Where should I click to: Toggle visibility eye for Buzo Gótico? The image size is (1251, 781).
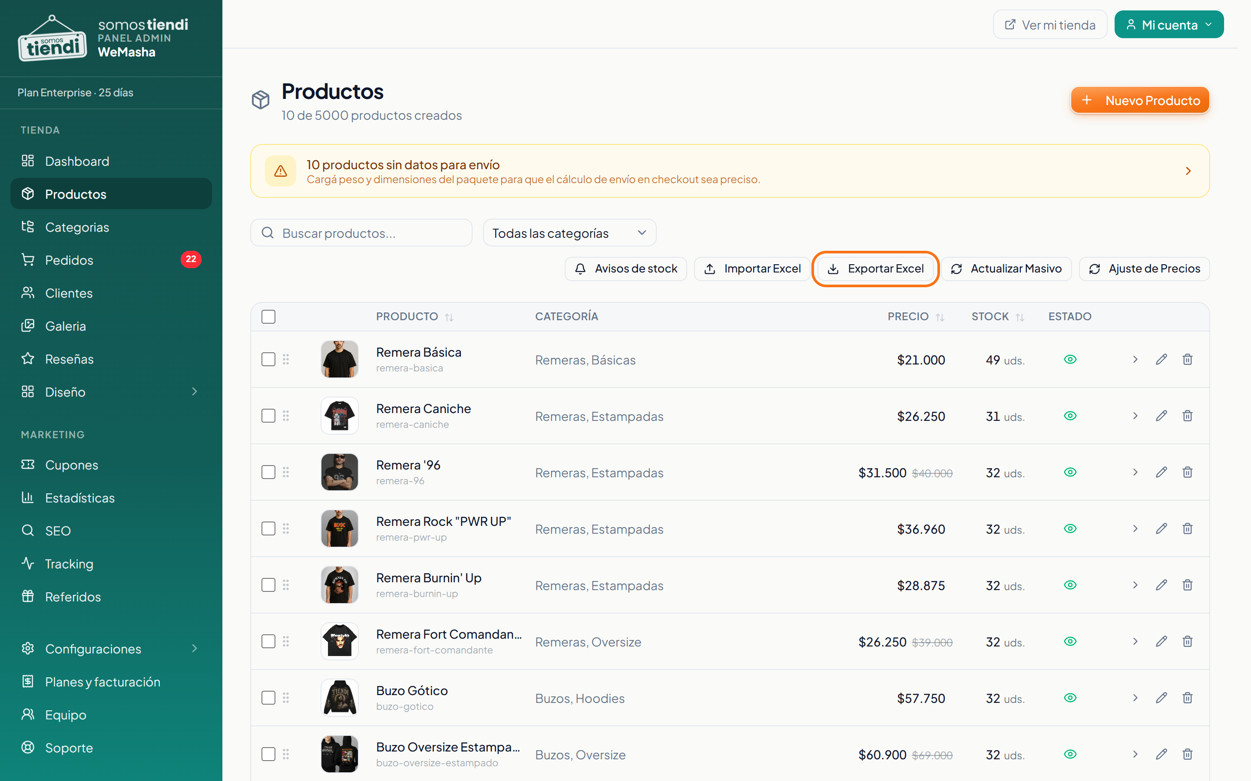(x=1070, y=698)
